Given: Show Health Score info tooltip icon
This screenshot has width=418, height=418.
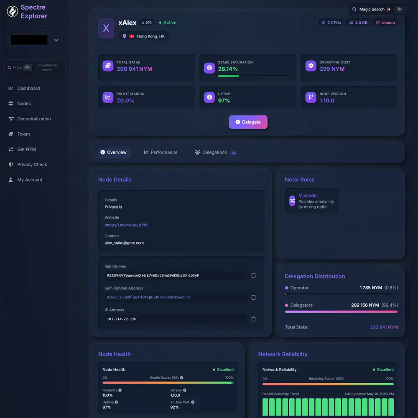Looking at the screenshot, I should click(181, 378).
